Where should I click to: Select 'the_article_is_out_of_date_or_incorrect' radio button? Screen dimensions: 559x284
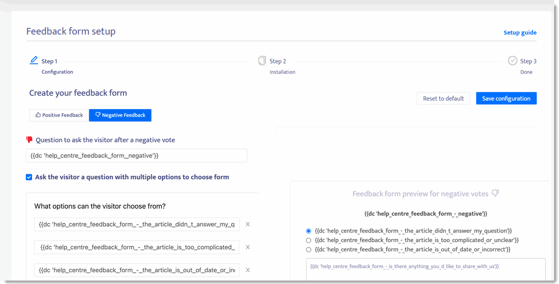[309, 250]
